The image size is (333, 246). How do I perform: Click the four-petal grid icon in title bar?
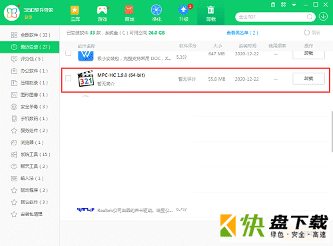(283, 5)
